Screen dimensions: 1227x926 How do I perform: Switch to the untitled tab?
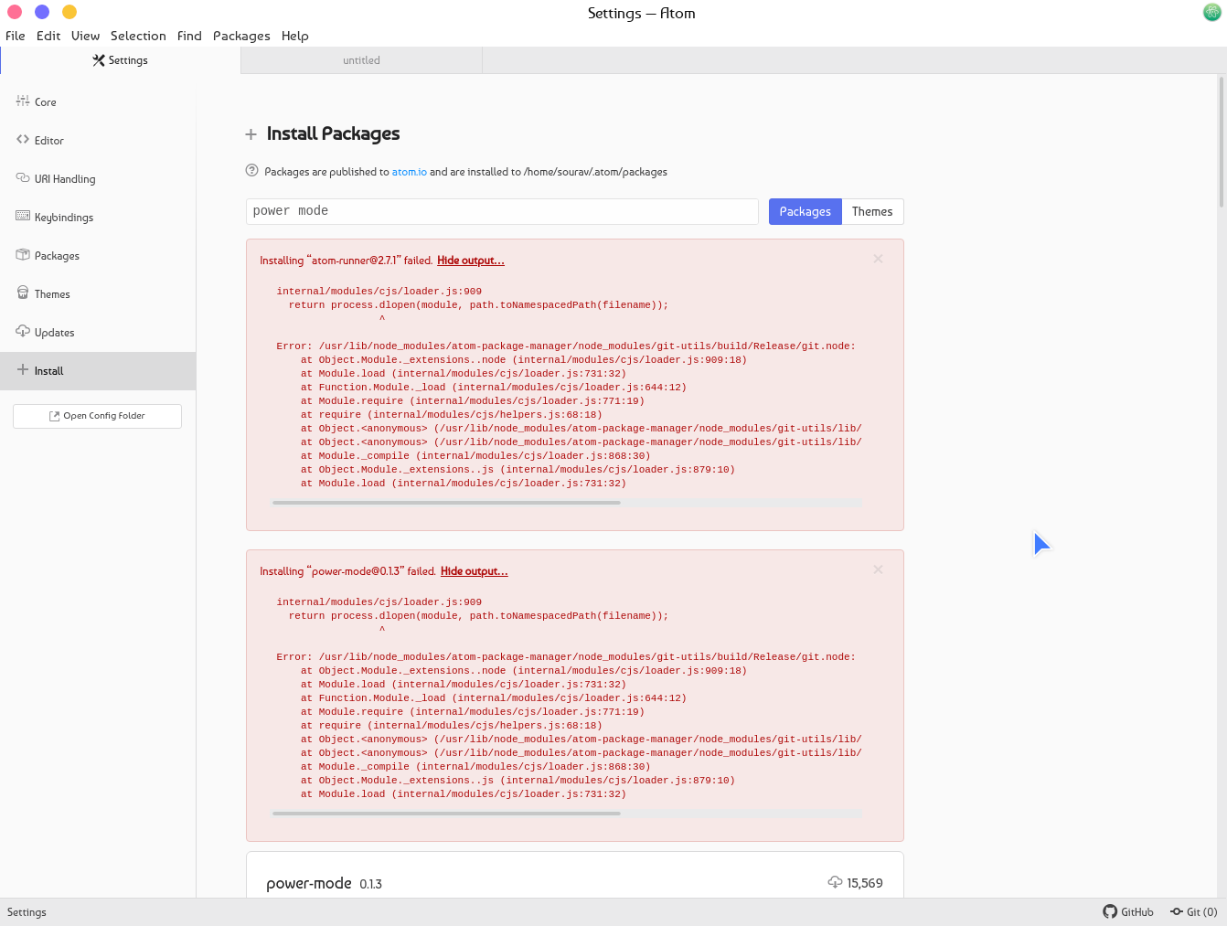click(361, 60)
